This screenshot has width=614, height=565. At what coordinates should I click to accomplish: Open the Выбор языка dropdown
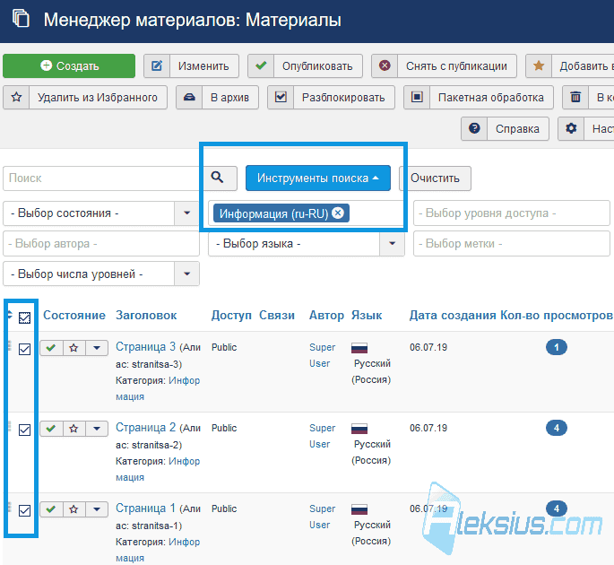pyautogui.click(x=307, y=244)
